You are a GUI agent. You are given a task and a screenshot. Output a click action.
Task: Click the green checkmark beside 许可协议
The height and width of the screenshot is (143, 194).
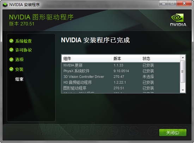(11, 50)
